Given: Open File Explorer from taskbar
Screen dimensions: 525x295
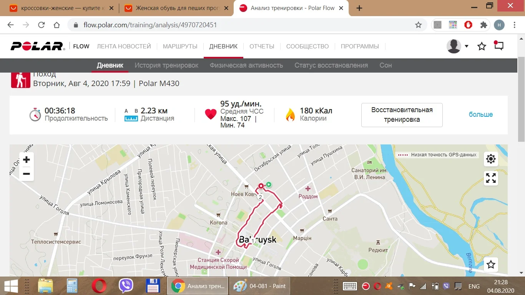Looking at the screenshot, I should coord(46,286).
